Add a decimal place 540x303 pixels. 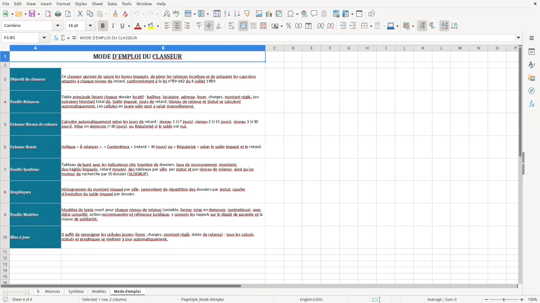[320, 26]
